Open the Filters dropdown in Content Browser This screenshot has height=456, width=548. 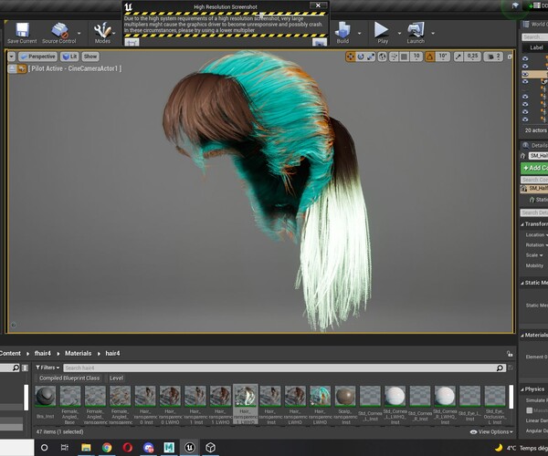click(x=47, y=368)
